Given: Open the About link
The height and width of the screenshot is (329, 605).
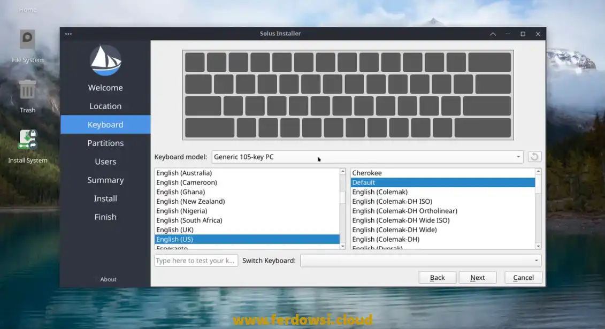Looking at the screenshot, I should (x=108, y=279).
